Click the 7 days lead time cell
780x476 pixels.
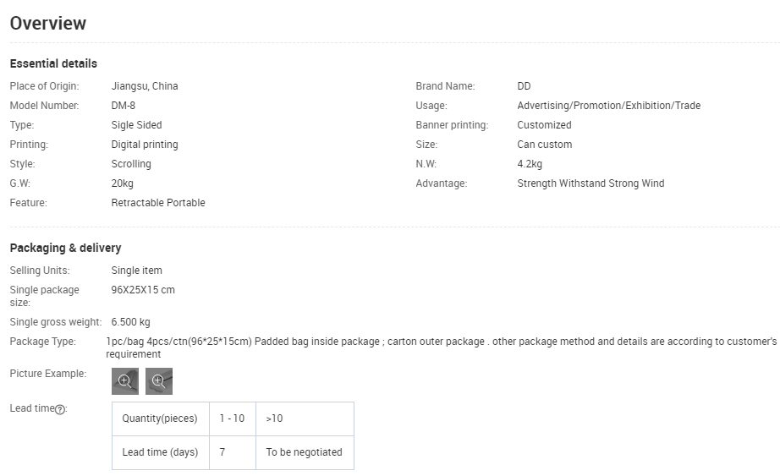[222, 452]
